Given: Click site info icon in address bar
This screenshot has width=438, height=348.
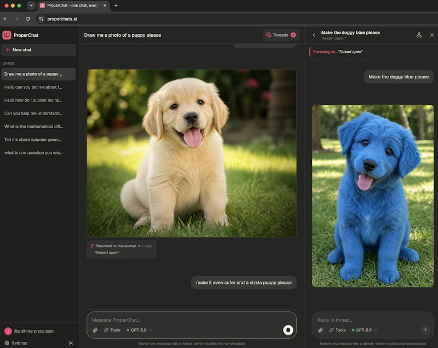Looking at the screenshot, I should point(41,19).
